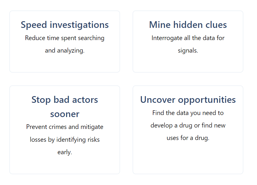The height and width of the screenshot is (185, 257).
Task: Click the "and analyzing." text line
Action: point(65,51)
